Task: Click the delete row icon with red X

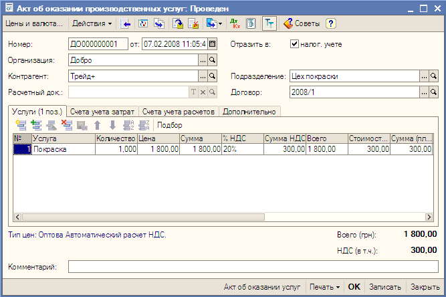Action: click(66, 125)
